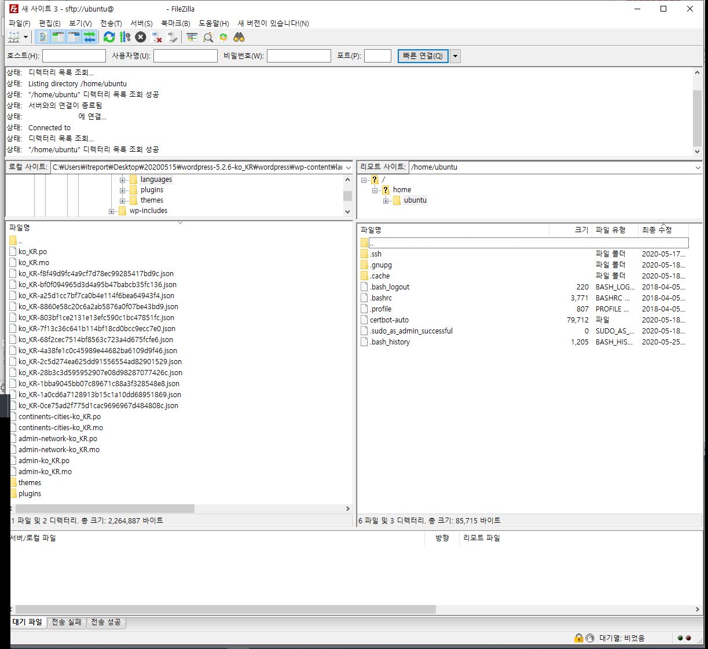
Task: Select ko_KR.po in local file list
Action: click(x=32, y=252)
